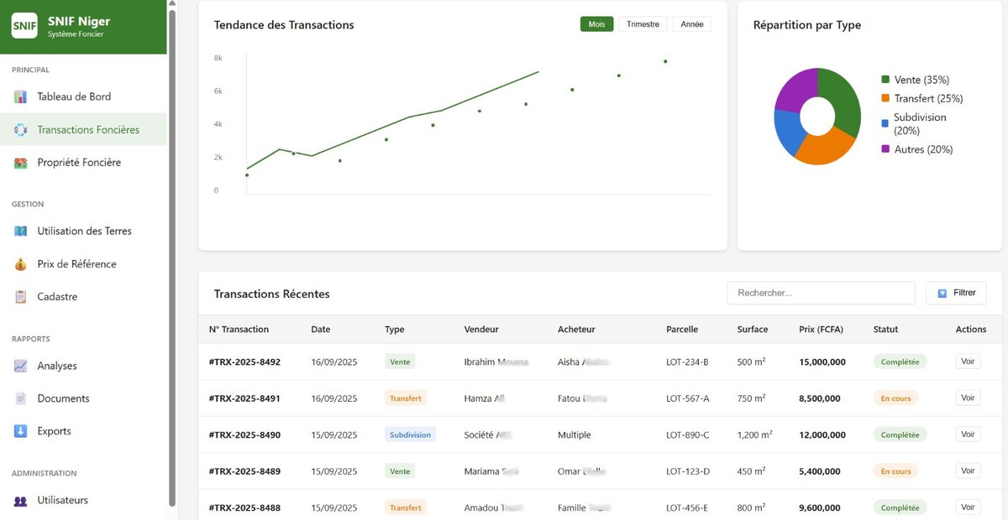Switch chart to Année view

pyautogui.click(x=692, y=24)
